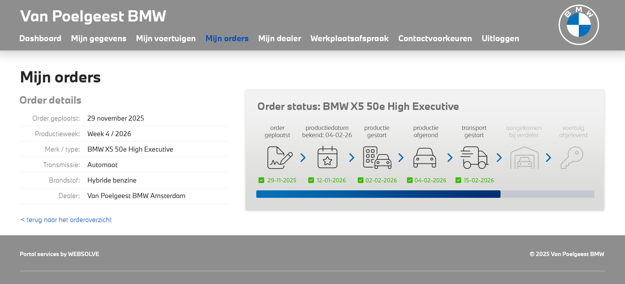Click chevron after order geplaatst icon
This screenshot has width=625, height=284.
[303, 158]
